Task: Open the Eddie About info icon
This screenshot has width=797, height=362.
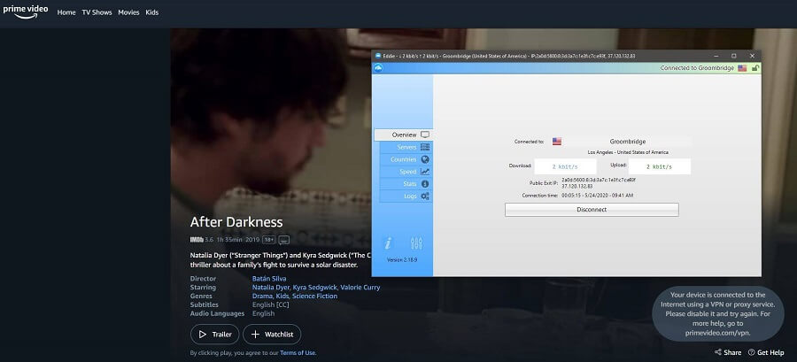Action: click(388, 243)
